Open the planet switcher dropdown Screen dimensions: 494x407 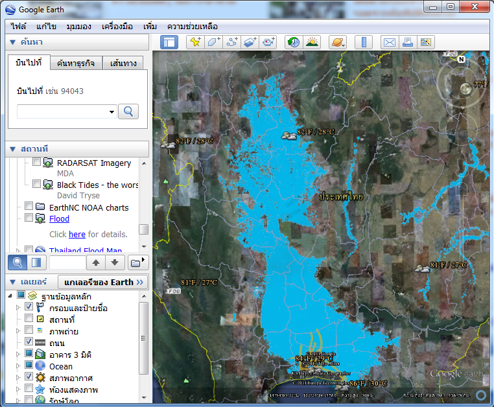pos(338,42)
